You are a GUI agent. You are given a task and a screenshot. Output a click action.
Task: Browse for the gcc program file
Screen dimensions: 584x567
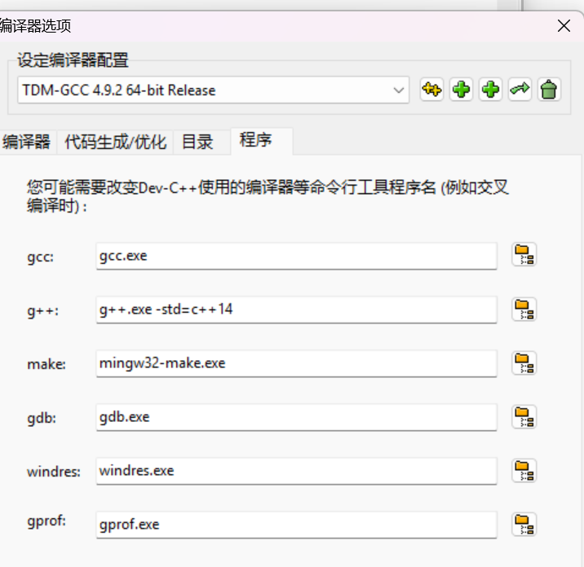tap(524, 255)
